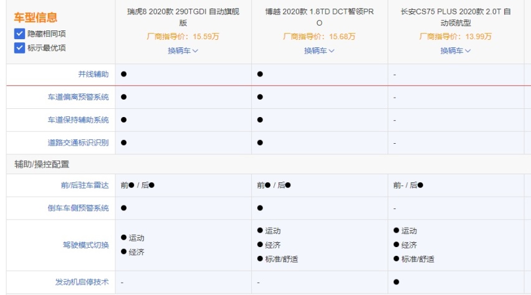This screenshot has height=295, width=531.
Task: Click the 瑞虎8 2020款 290TGDI title
Action: click(183, 17)
